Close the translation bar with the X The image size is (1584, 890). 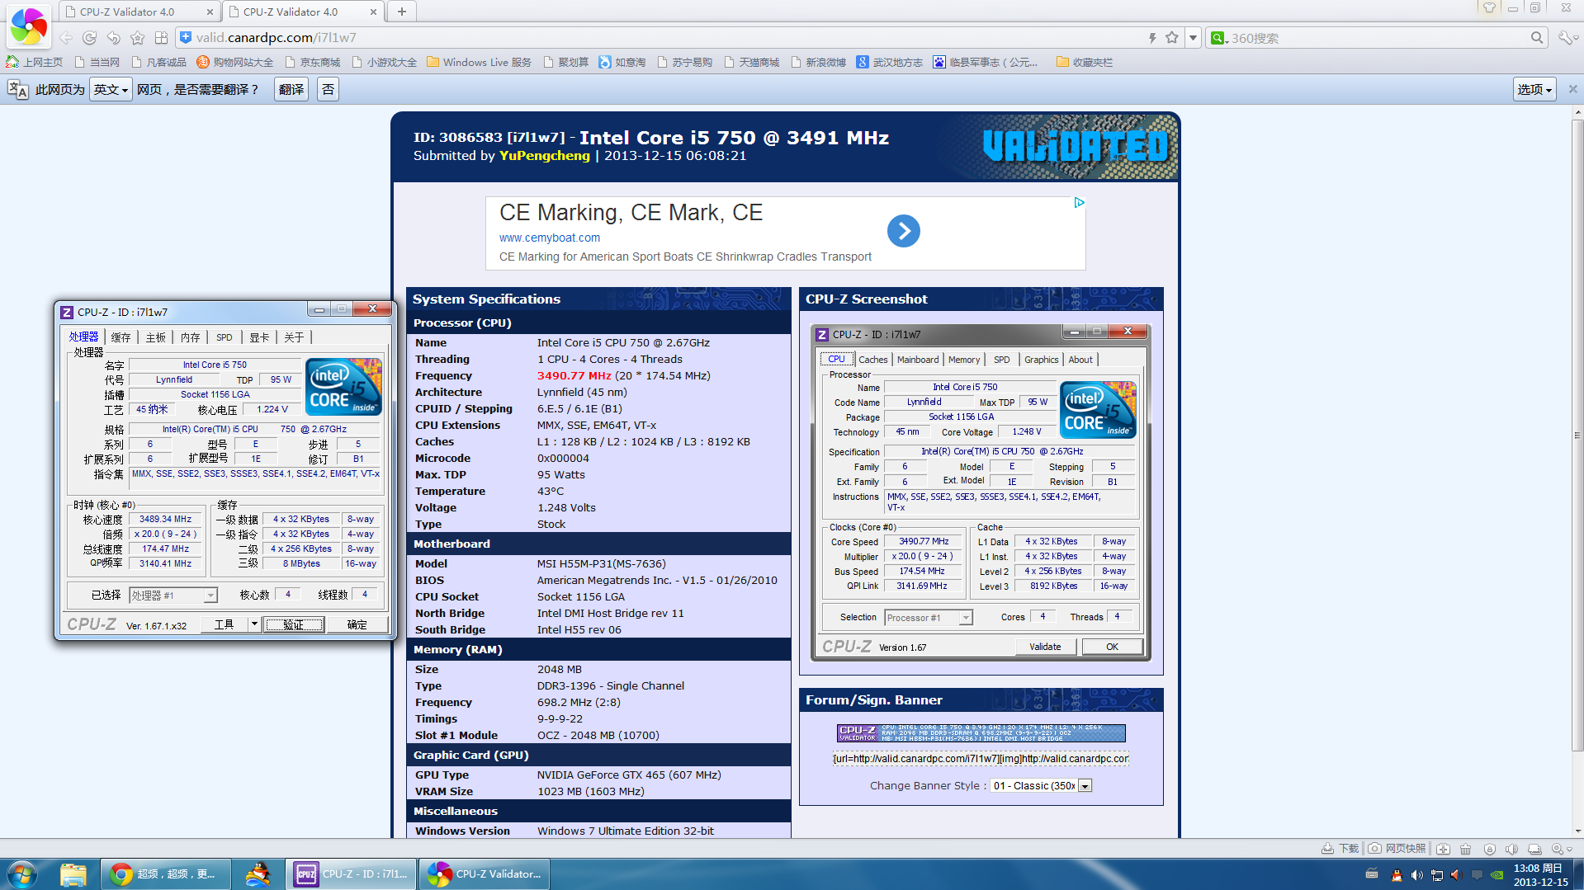coord(1572,89)
